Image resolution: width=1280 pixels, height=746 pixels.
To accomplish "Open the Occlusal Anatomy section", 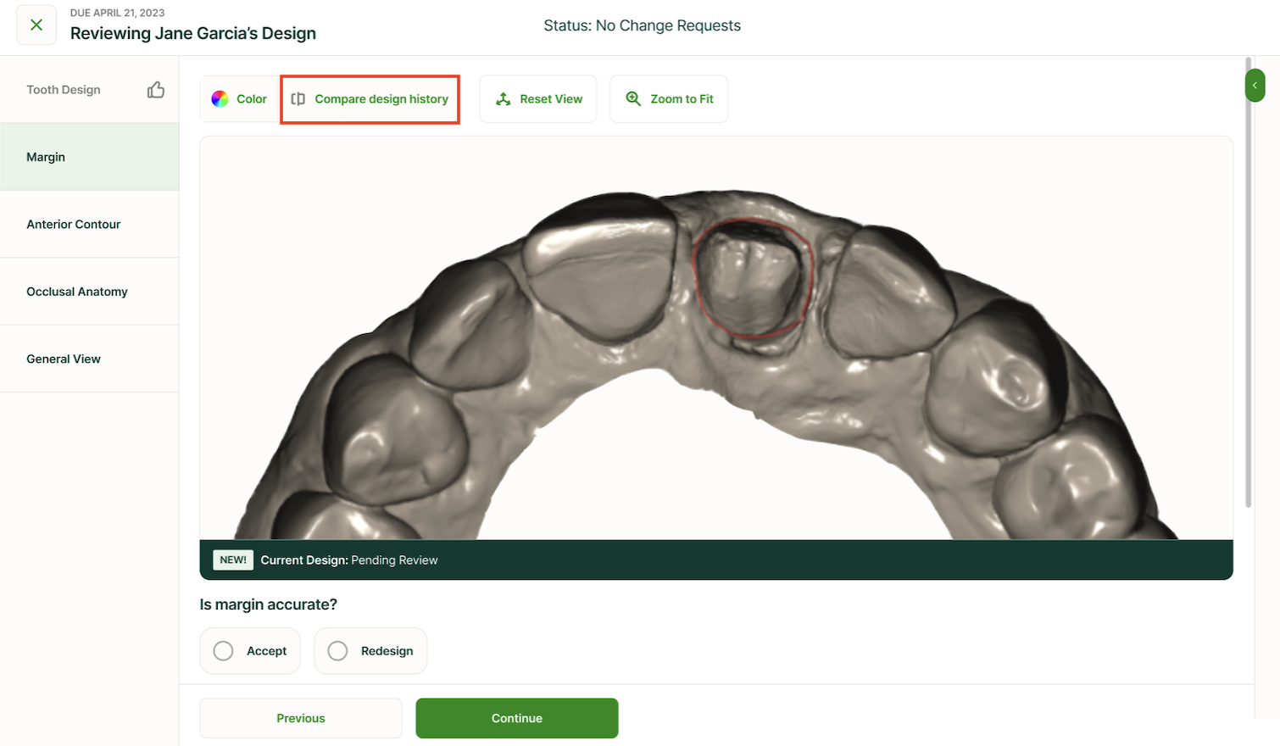I will pyautogui.click(x=77, y=292).
